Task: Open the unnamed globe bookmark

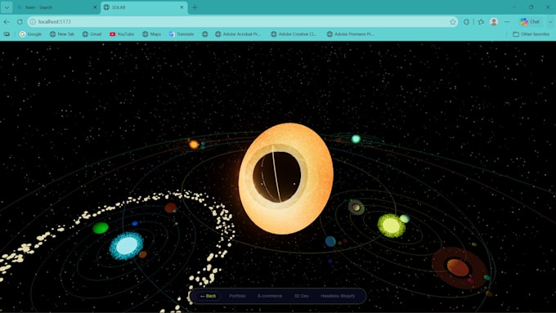Action: (204, 34)
